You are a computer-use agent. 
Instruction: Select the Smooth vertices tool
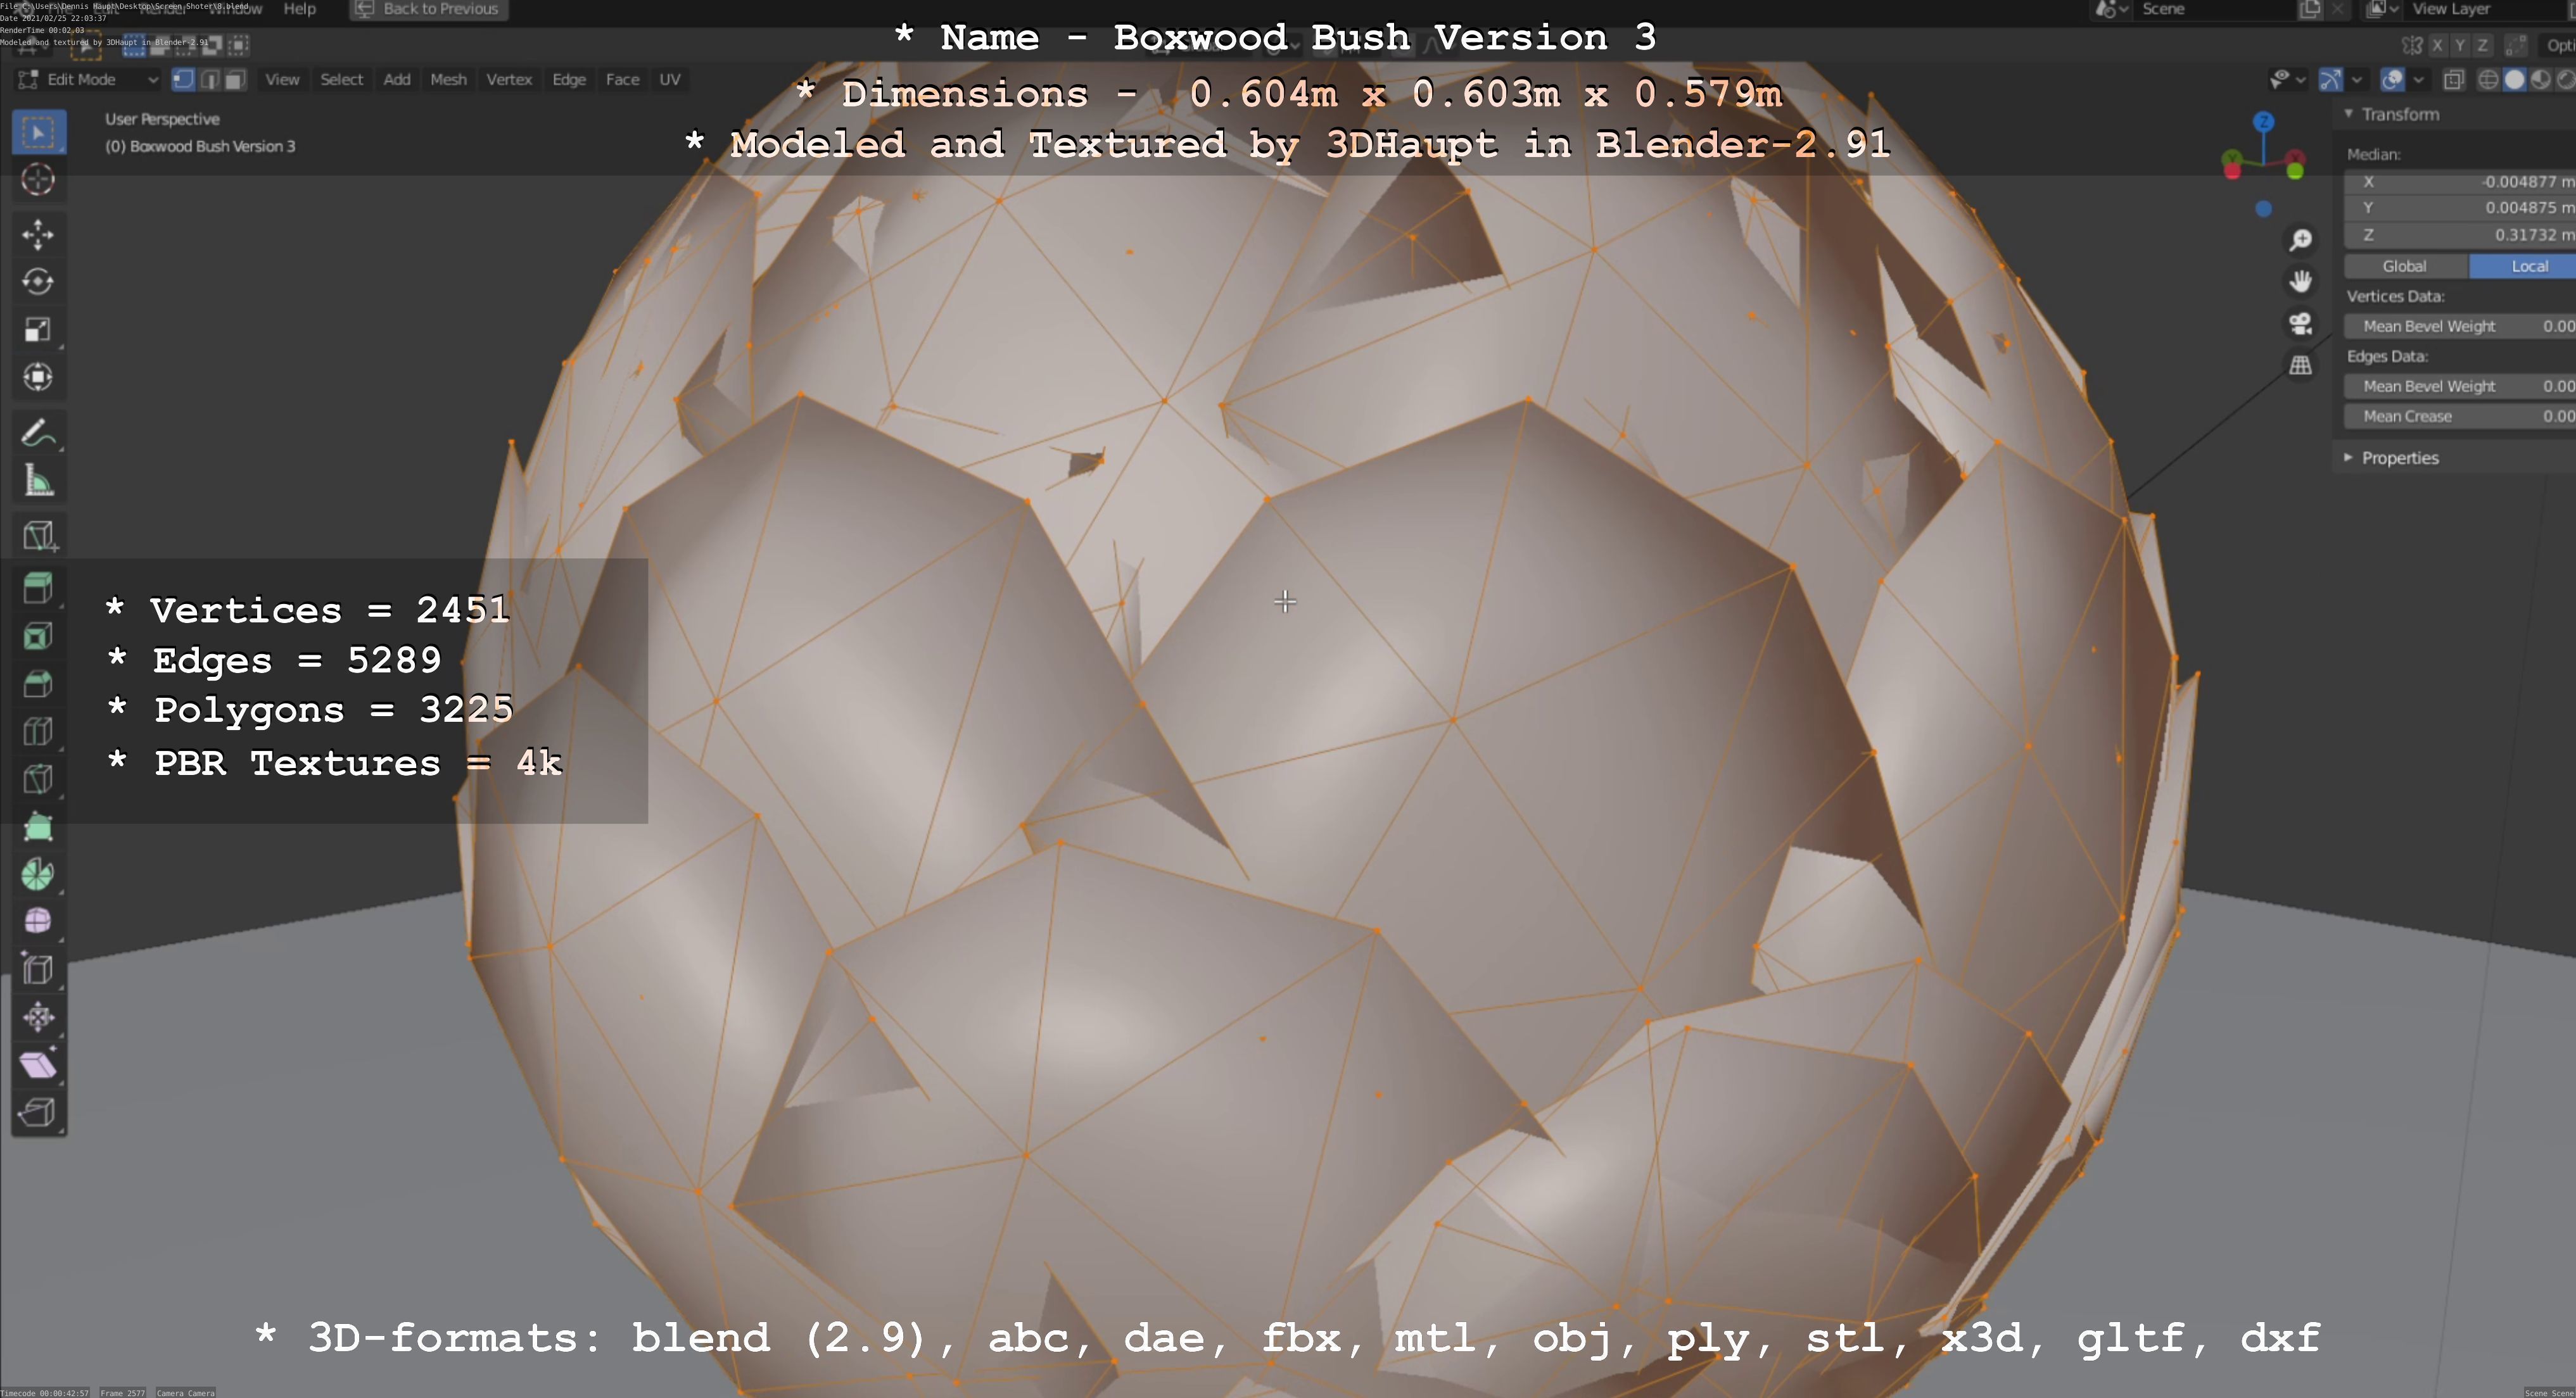click(x=39, y=921)
